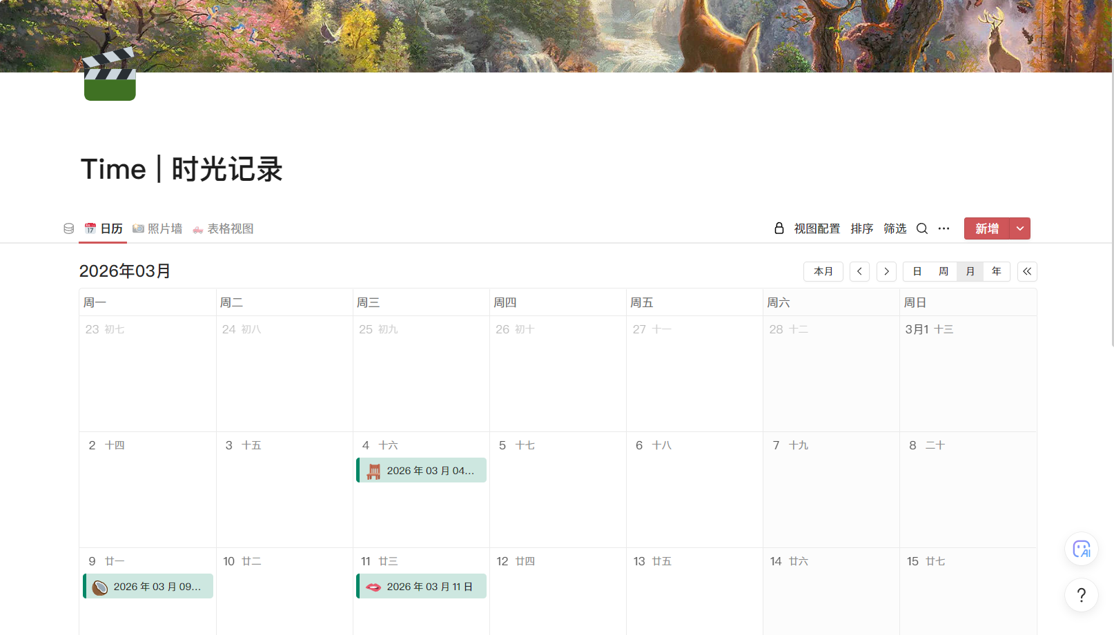Open the March 4 calendar entry
Viewport: 1114px width, 635px height.
coord(421,471)
